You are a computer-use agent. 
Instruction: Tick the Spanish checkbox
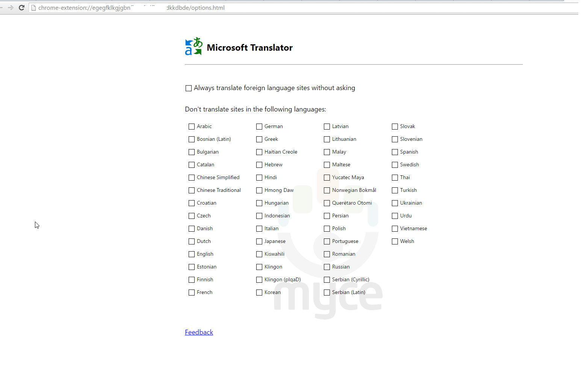395,152
